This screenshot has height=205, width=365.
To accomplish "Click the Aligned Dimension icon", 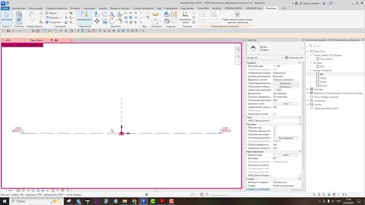I will tap(185, 15).
